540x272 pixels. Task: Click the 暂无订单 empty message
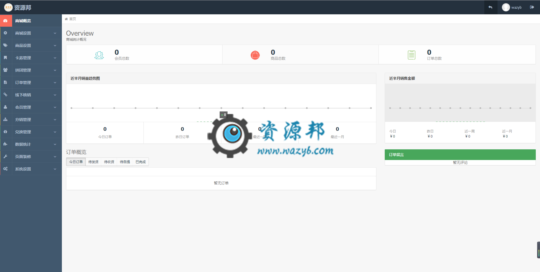click(x=221, y=183)
